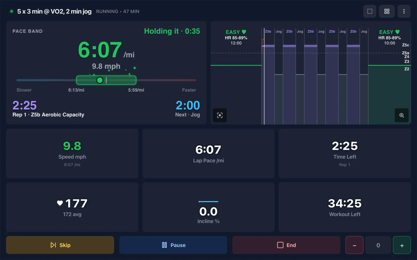End the workout
The width and height of the screenshot is (417, 260).
[286, 245]
